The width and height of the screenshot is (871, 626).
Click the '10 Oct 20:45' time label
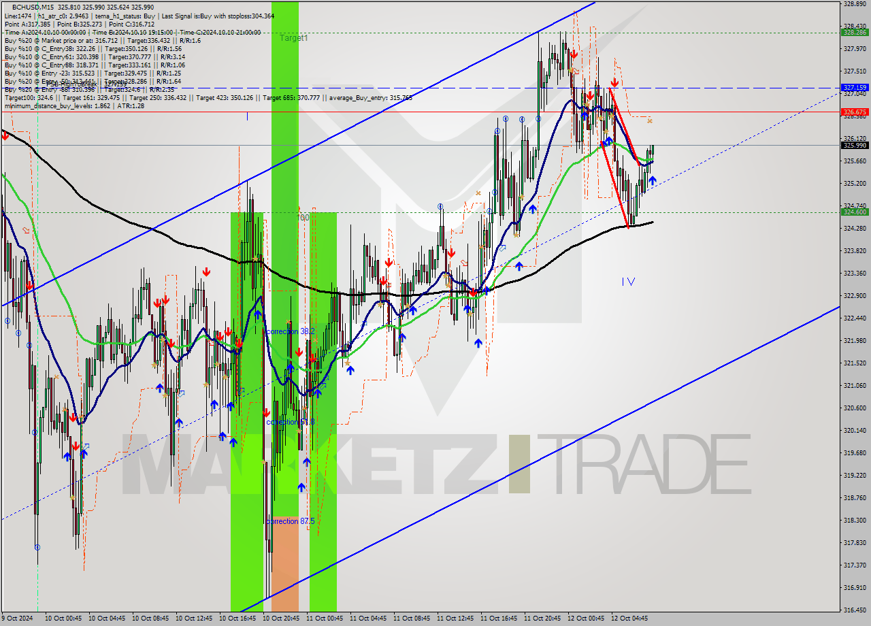point(281,619)
